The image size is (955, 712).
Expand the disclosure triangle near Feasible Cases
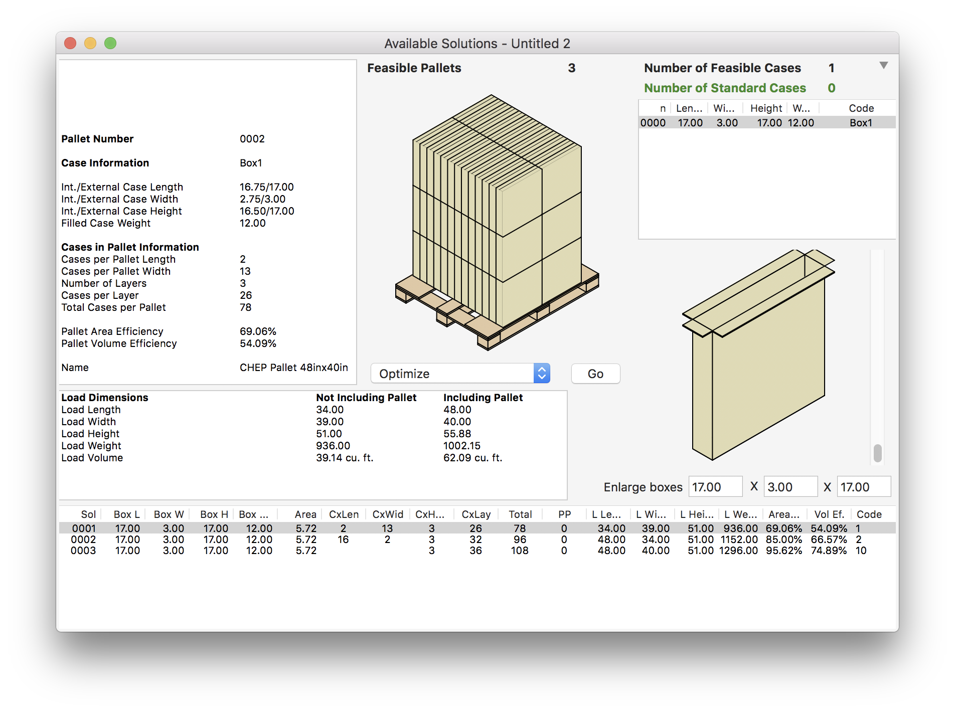pyautogui.click(x=884, y=66)
